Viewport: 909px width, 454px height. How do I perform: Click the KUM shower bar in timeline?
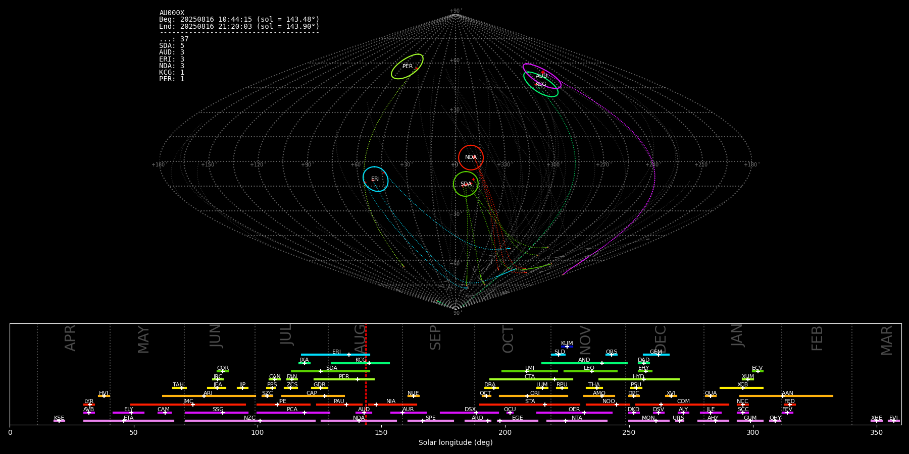click(567, 347)
